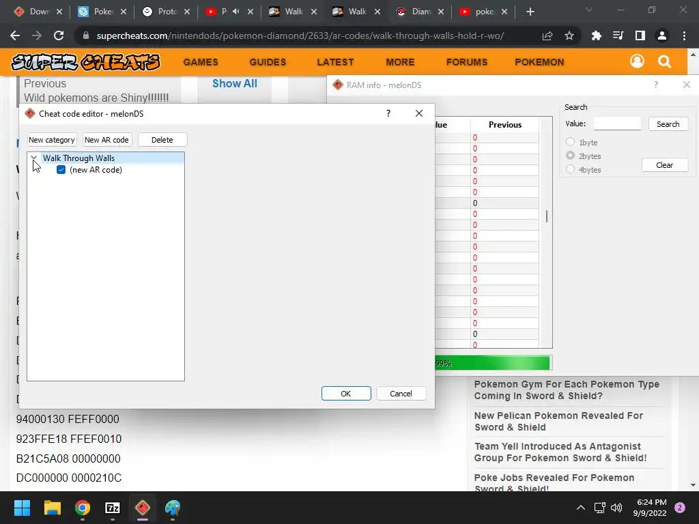Image resolution: width=699 pixels, height=524 pixels.
Task: Click the Super Cheats logo
Action: (x=85, y=62)
